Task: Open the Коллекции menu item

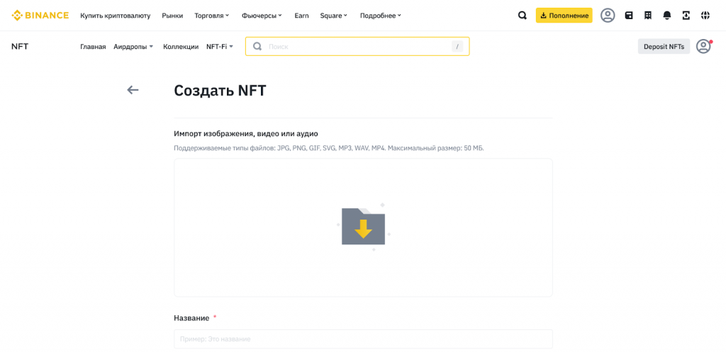Action: tap(181, 47)
